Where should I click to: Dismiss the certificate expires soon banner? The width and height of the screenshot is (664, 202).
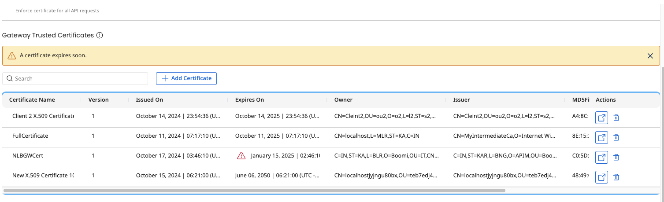tap(650, 56)
